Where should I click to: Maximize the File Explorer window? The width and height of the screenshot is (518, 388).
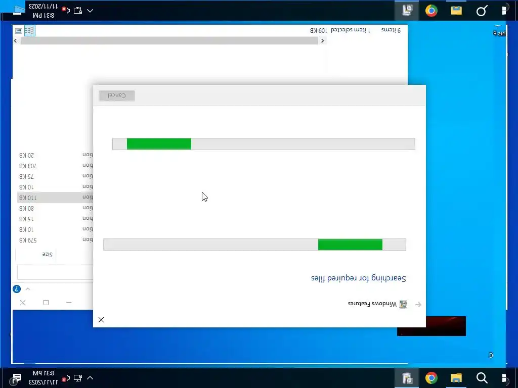46,303
